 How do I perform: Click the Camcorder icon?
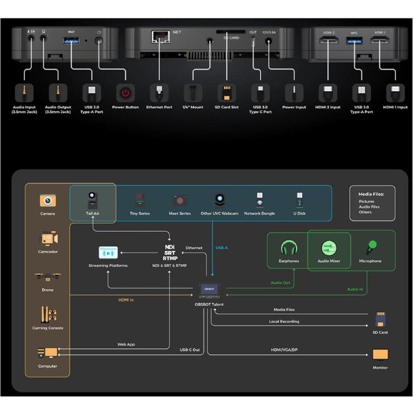coord(50,239)
